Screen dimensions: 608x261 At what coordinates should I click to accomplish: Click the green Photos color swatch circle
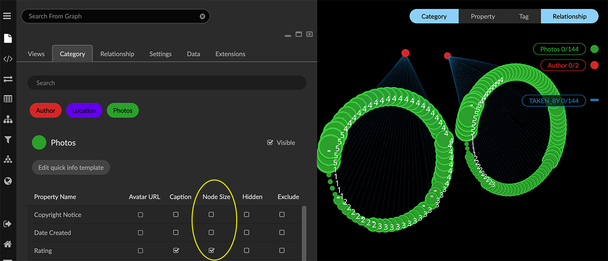[x=39, y=143]
